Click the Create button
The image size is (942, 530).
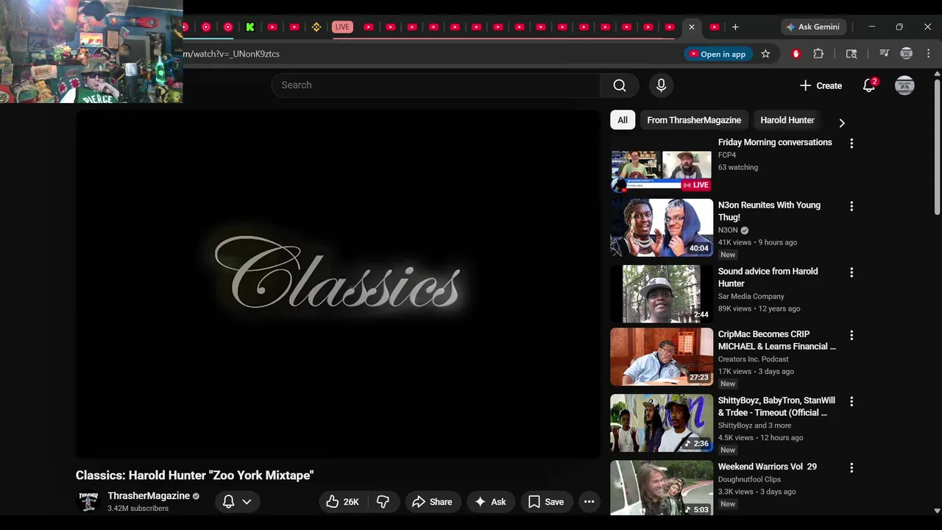coord(821,85)
